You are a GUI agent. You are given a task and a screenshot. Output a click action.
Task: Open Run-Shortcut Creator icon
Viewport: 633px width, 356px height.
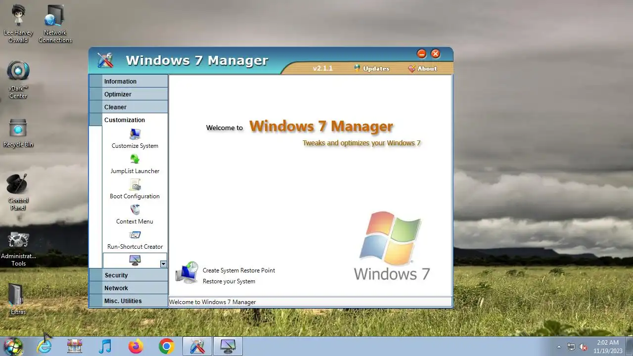tap(135, 235)
